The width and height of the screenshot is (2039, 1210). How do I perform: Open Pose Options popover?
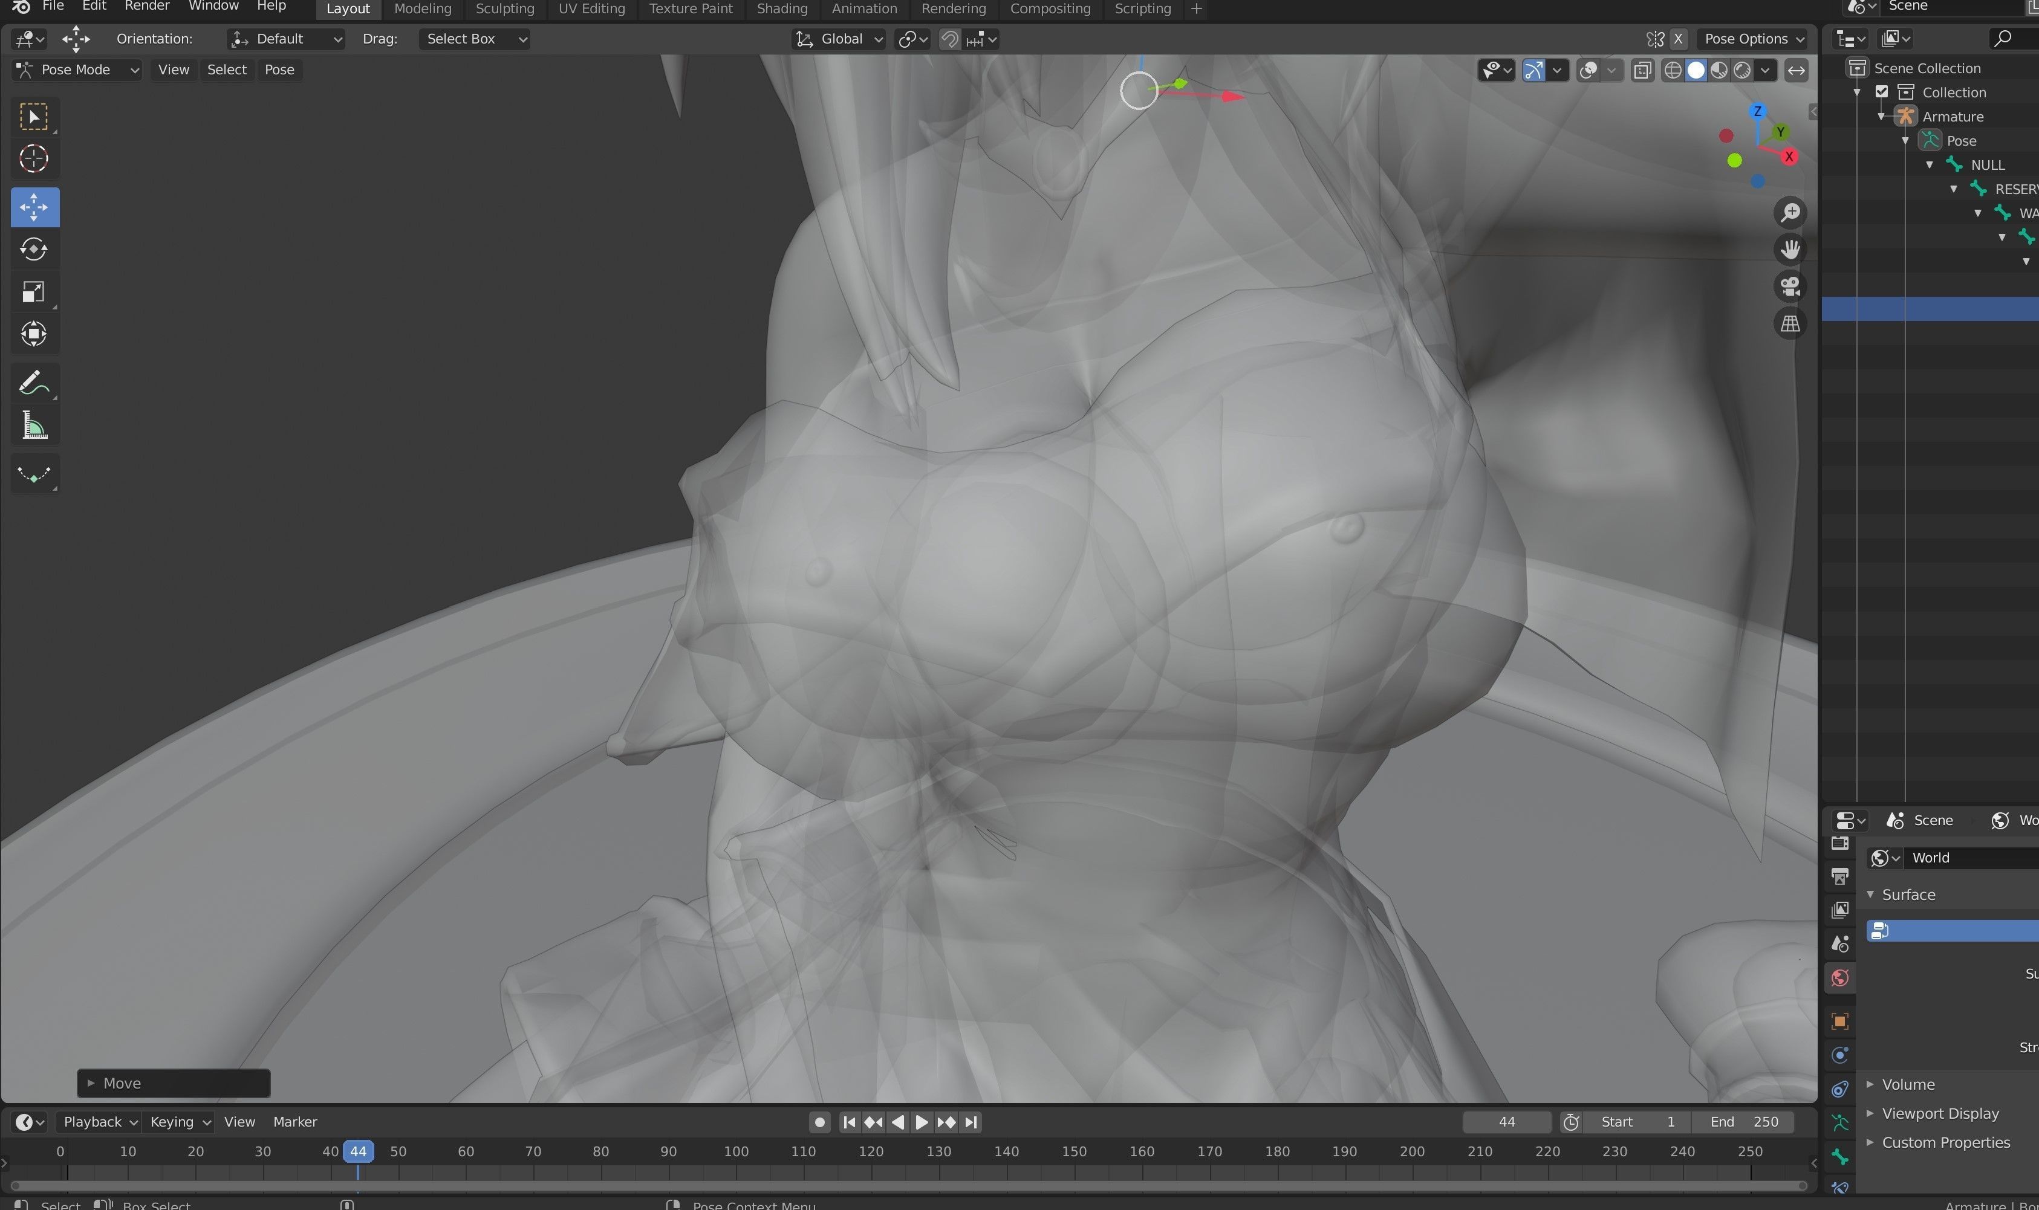pyautogui.click(x=1753, y=39)
